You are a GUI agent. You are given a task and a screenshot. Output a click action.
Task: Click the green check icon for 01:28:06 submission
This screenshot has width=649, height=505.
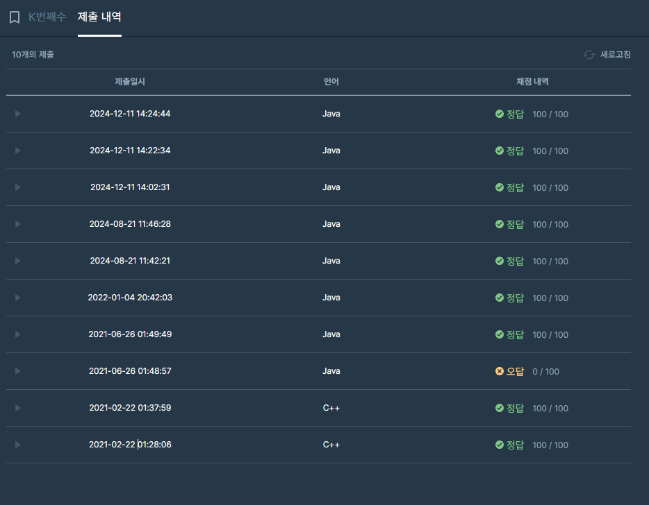click(500, 445)
